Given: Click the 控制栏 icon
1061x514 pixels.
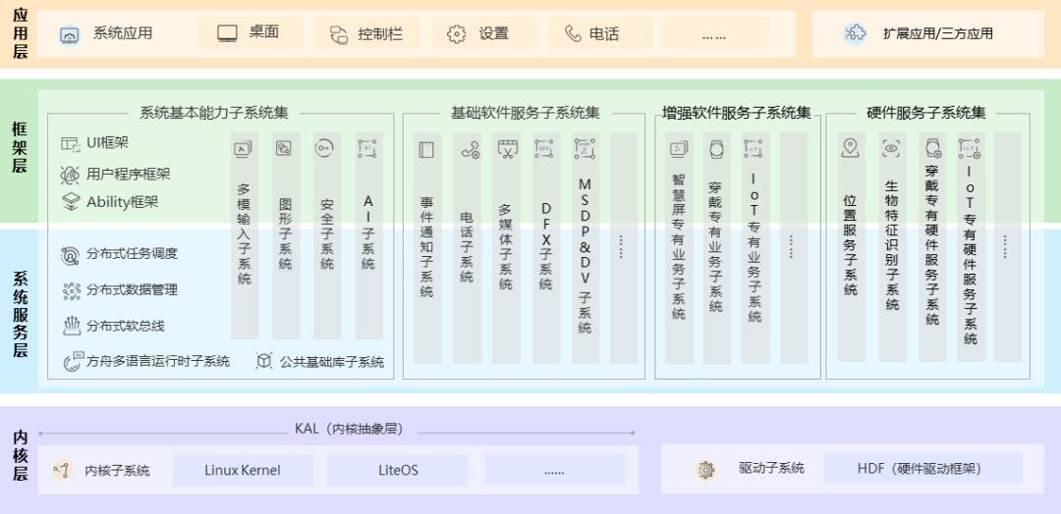Looking at the screenshot, I should [339, 34].
